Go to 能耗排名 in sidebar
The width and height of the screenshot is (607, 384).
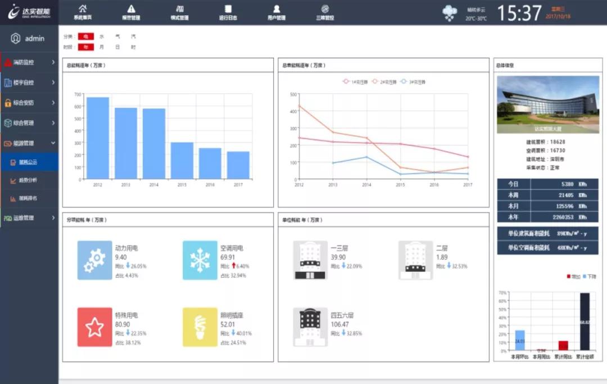[x=28, y=199]
